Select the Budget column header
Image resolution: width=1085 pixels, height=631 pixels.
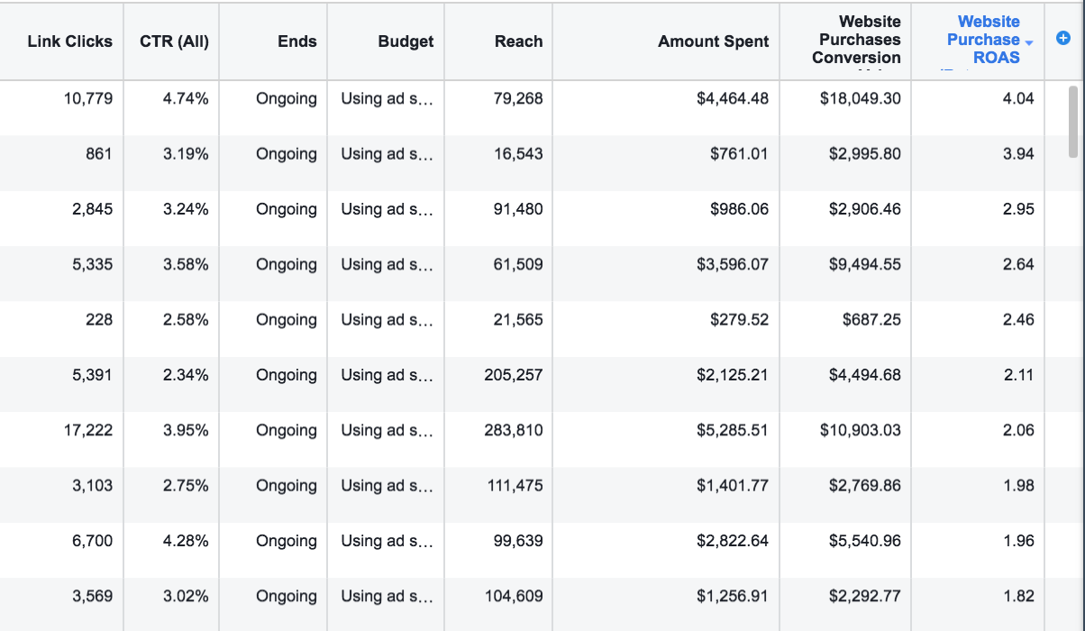[x=406, y=41]
